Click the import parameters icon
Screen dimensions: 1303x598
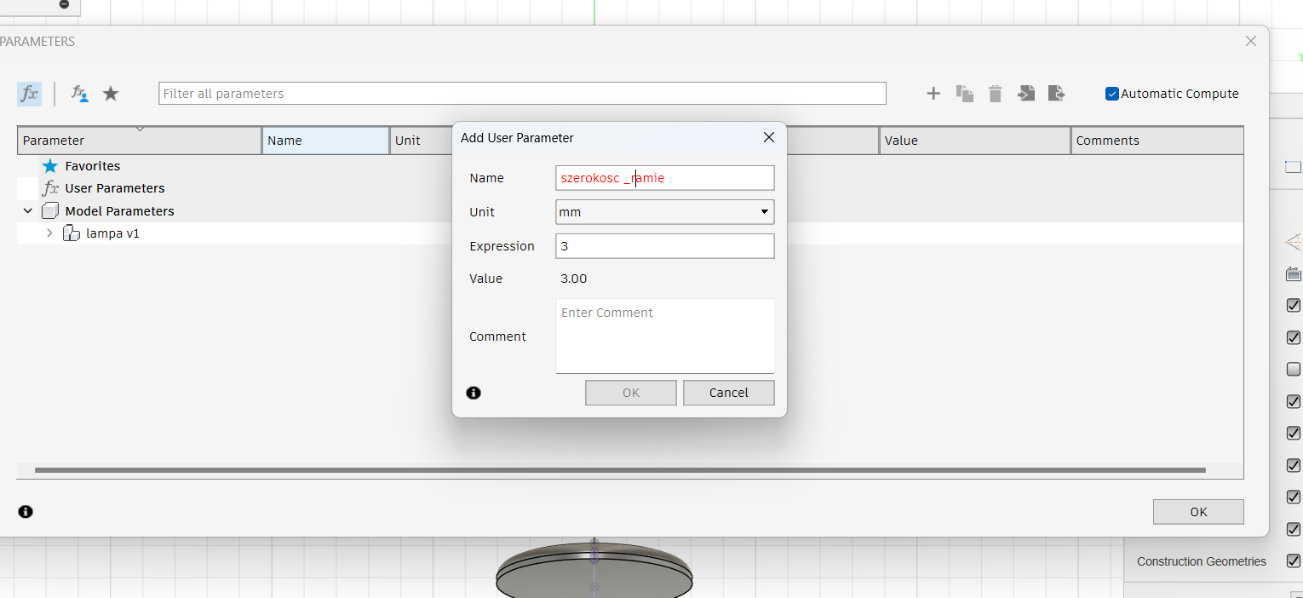tap(1026, 94)
